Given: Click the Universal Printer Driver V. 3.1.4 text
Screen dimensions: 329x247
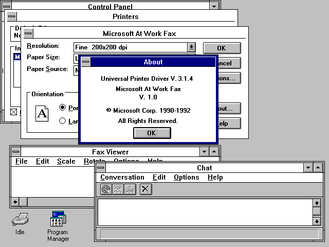Looking at the screenshot, I should coord(147,79).
